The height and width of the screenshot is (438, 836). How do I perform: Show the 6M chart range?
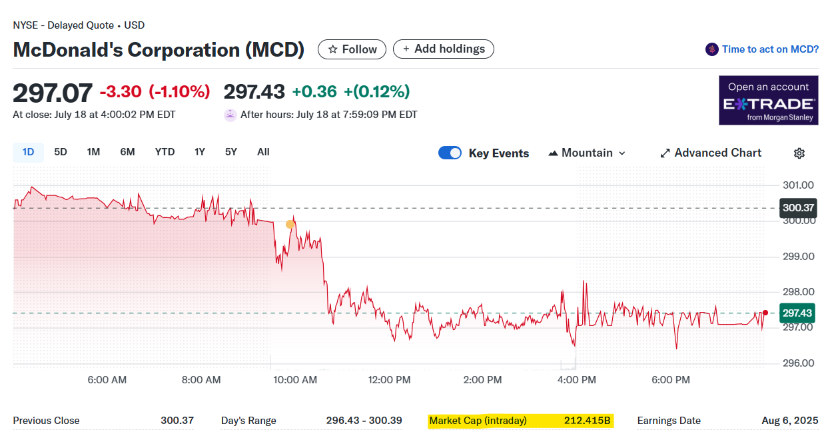tap(127, 152)
